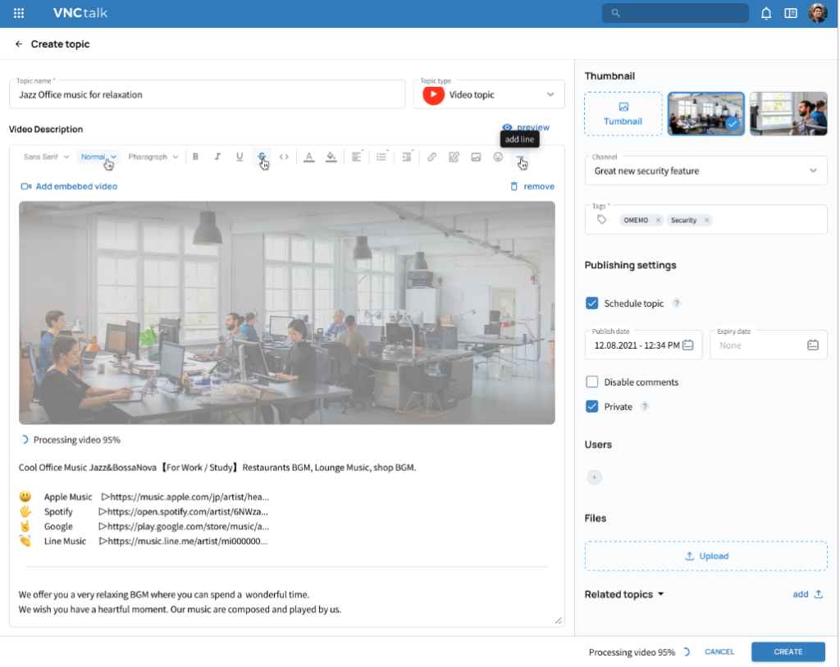840x667 pixels.
Task: Insert an image via toolbar icon
Action: click(x=476, y=157)
